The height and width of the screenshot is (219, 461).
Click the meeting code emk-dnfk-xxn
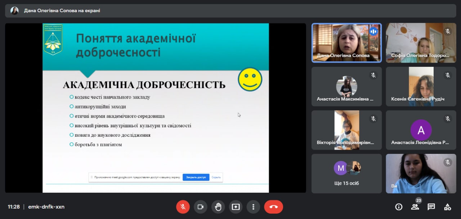(x=46, y=207)
